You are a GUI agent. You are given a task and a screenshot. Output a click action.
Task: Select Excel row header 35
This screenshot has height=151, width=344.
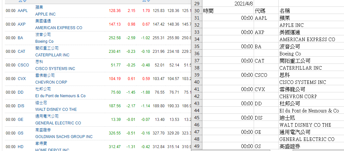click(x=197, y=46)
